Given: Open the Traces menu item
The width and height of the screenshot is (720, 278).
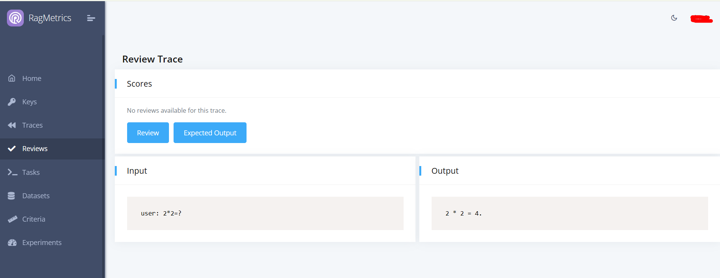Looking at the screenshot, I should coord(32,125).
